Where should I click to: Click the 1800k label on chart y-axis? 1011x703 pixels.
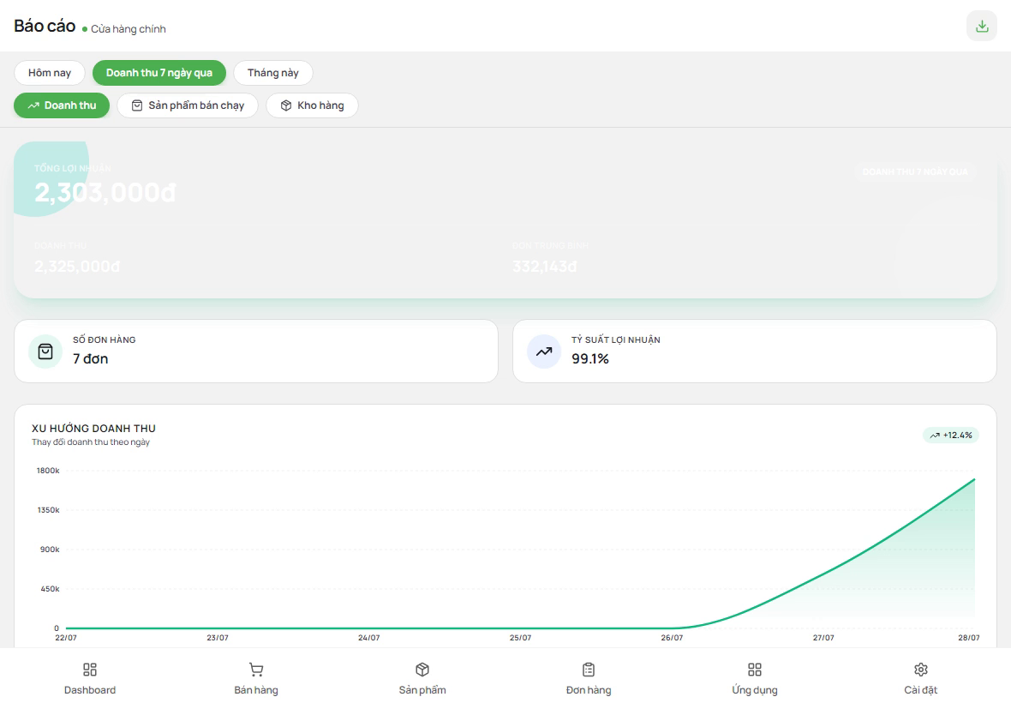pos(48,471)
